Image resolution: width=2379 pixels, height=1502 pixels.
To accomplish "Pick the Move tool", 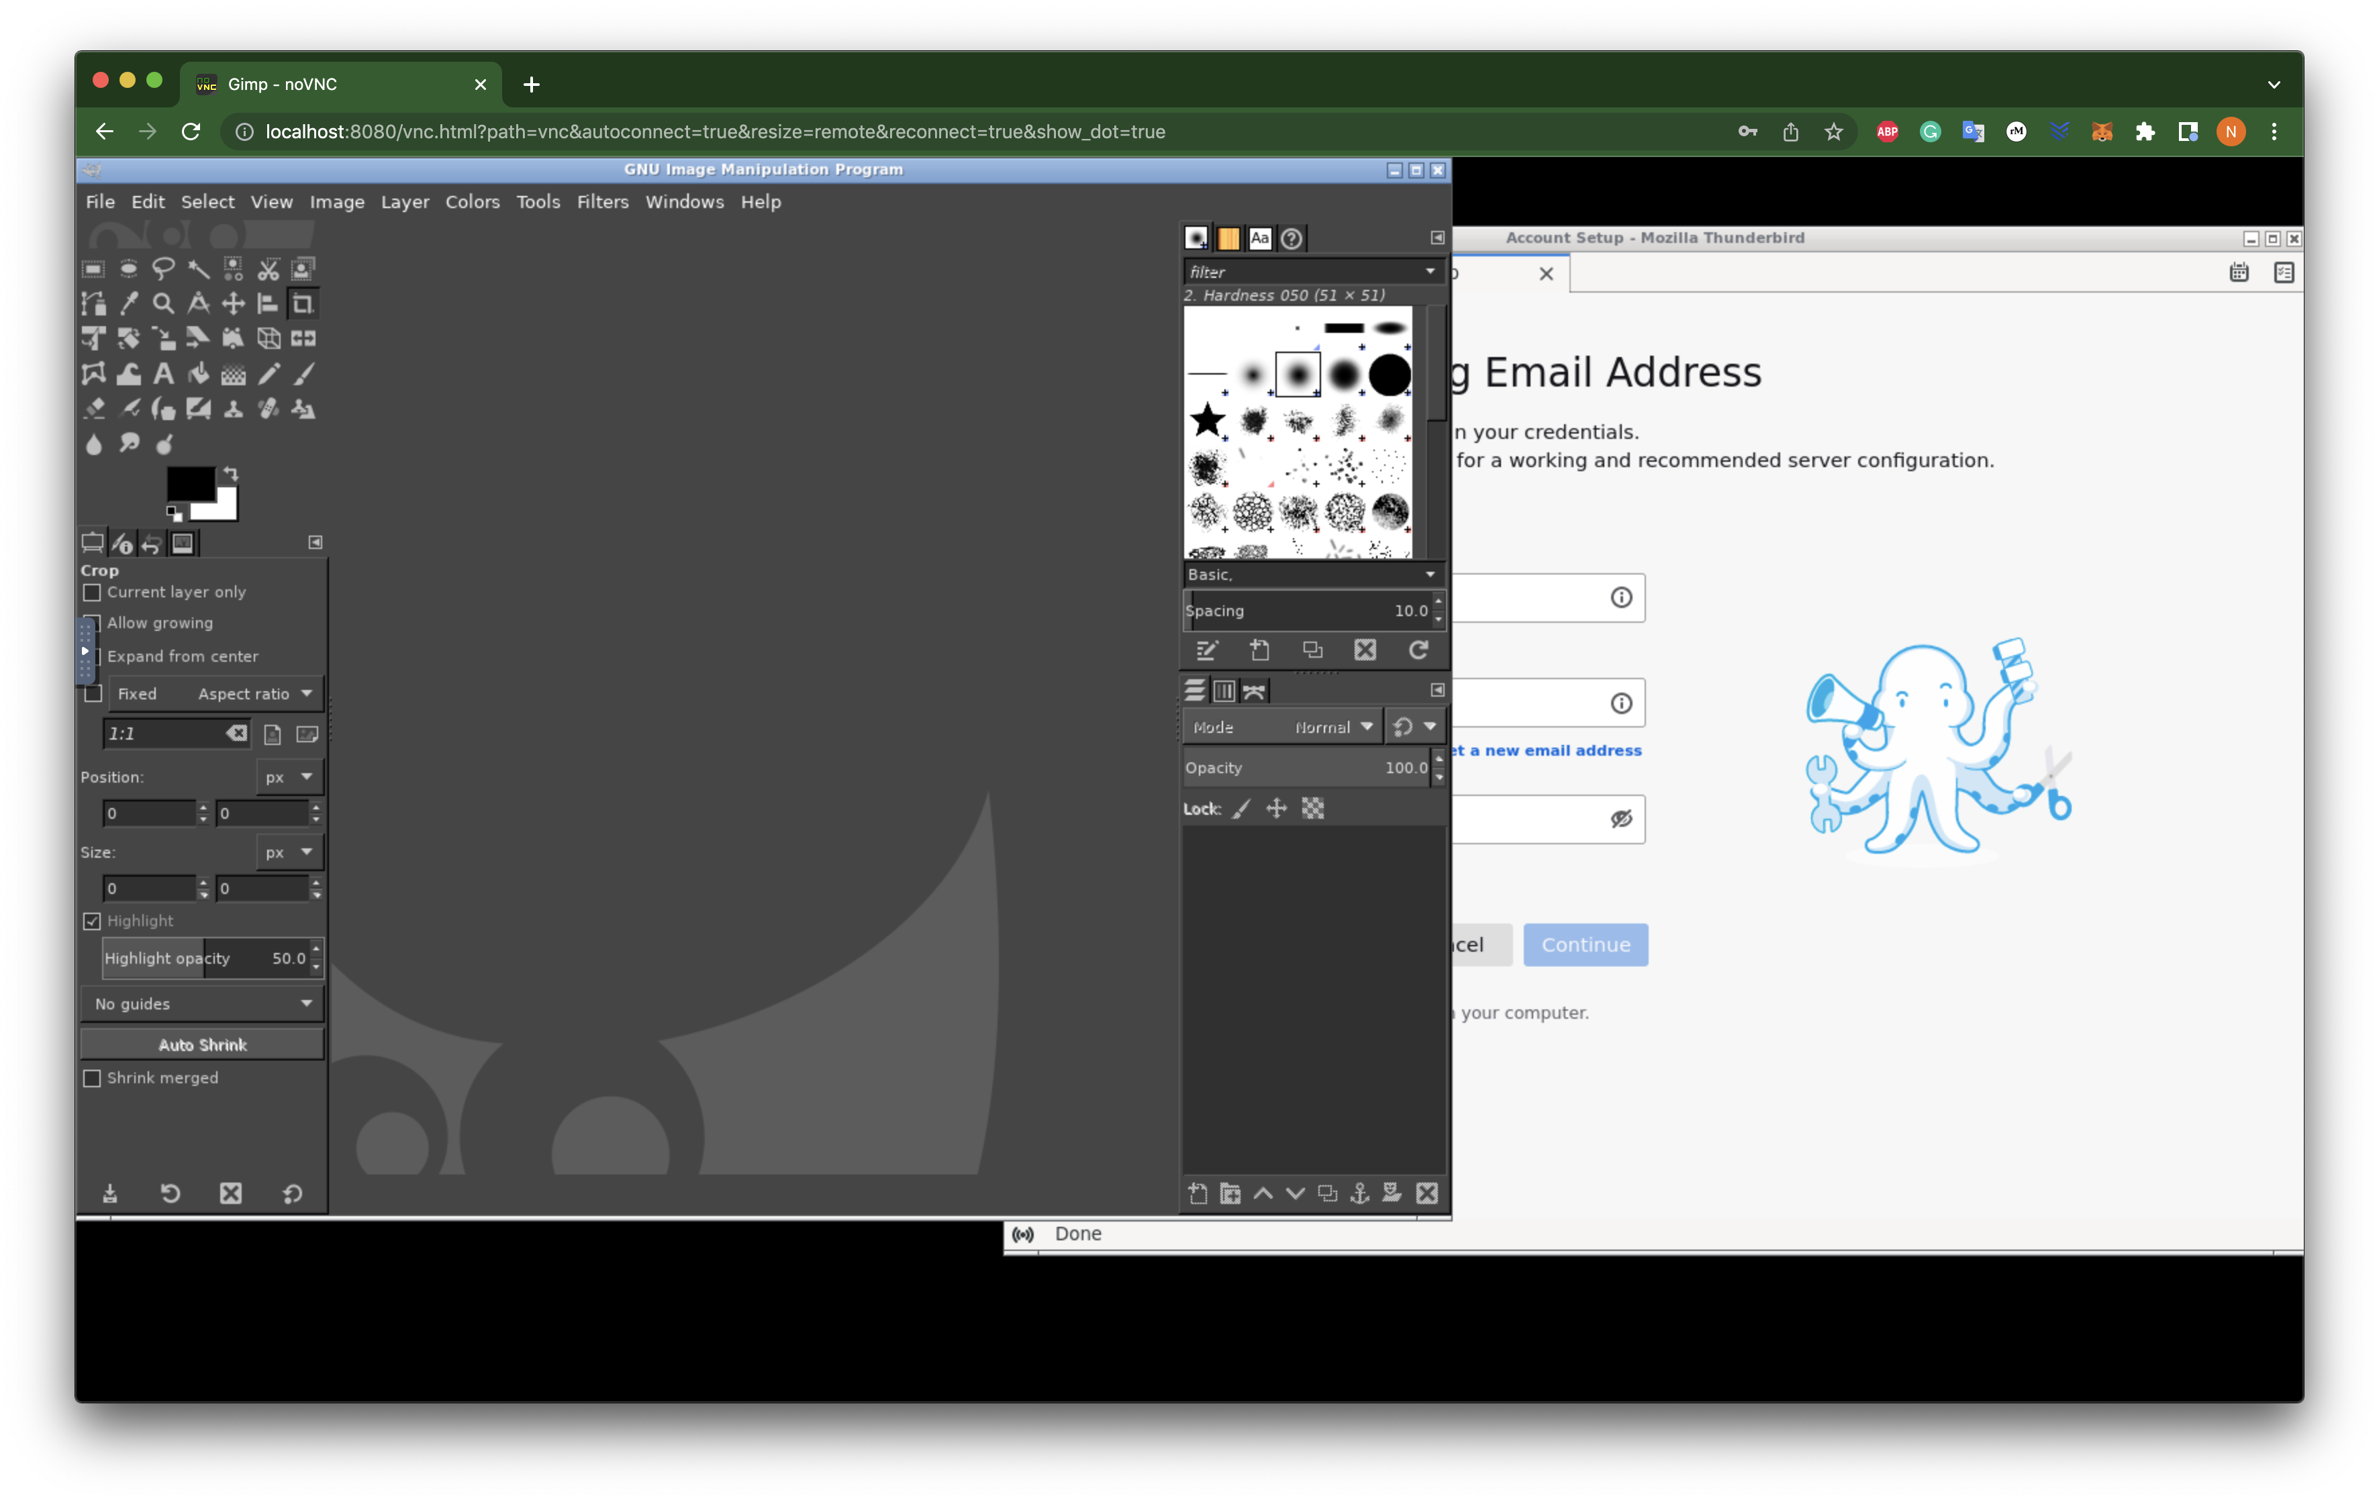I will click(233, 304).
